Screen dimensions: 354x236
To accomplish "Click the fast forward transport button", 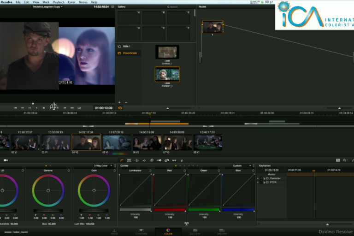I will pyautogui.click(x=65, y=108).
